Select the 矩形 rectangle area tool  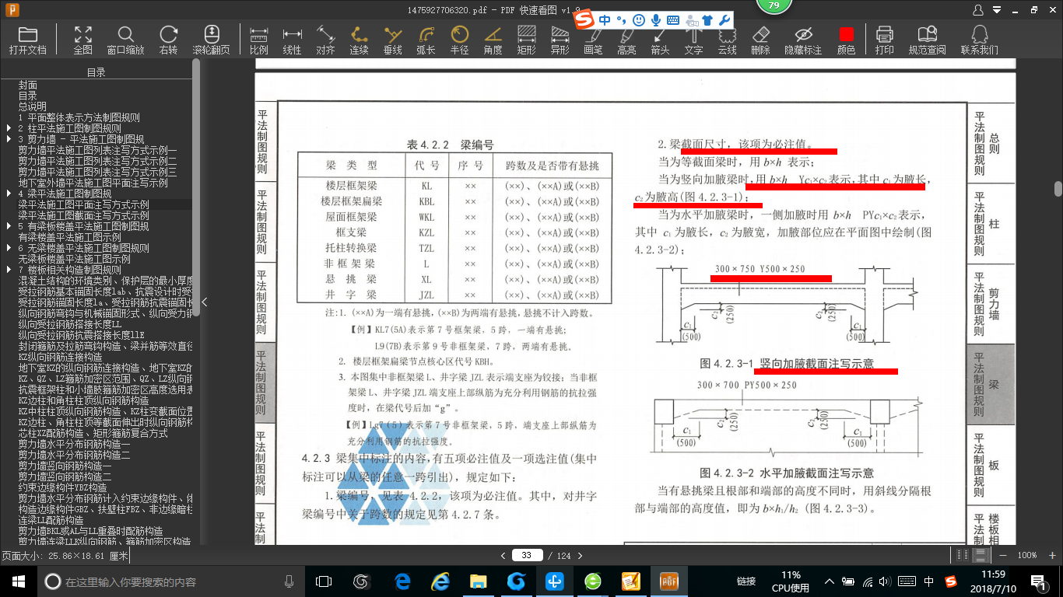(526, 40)
